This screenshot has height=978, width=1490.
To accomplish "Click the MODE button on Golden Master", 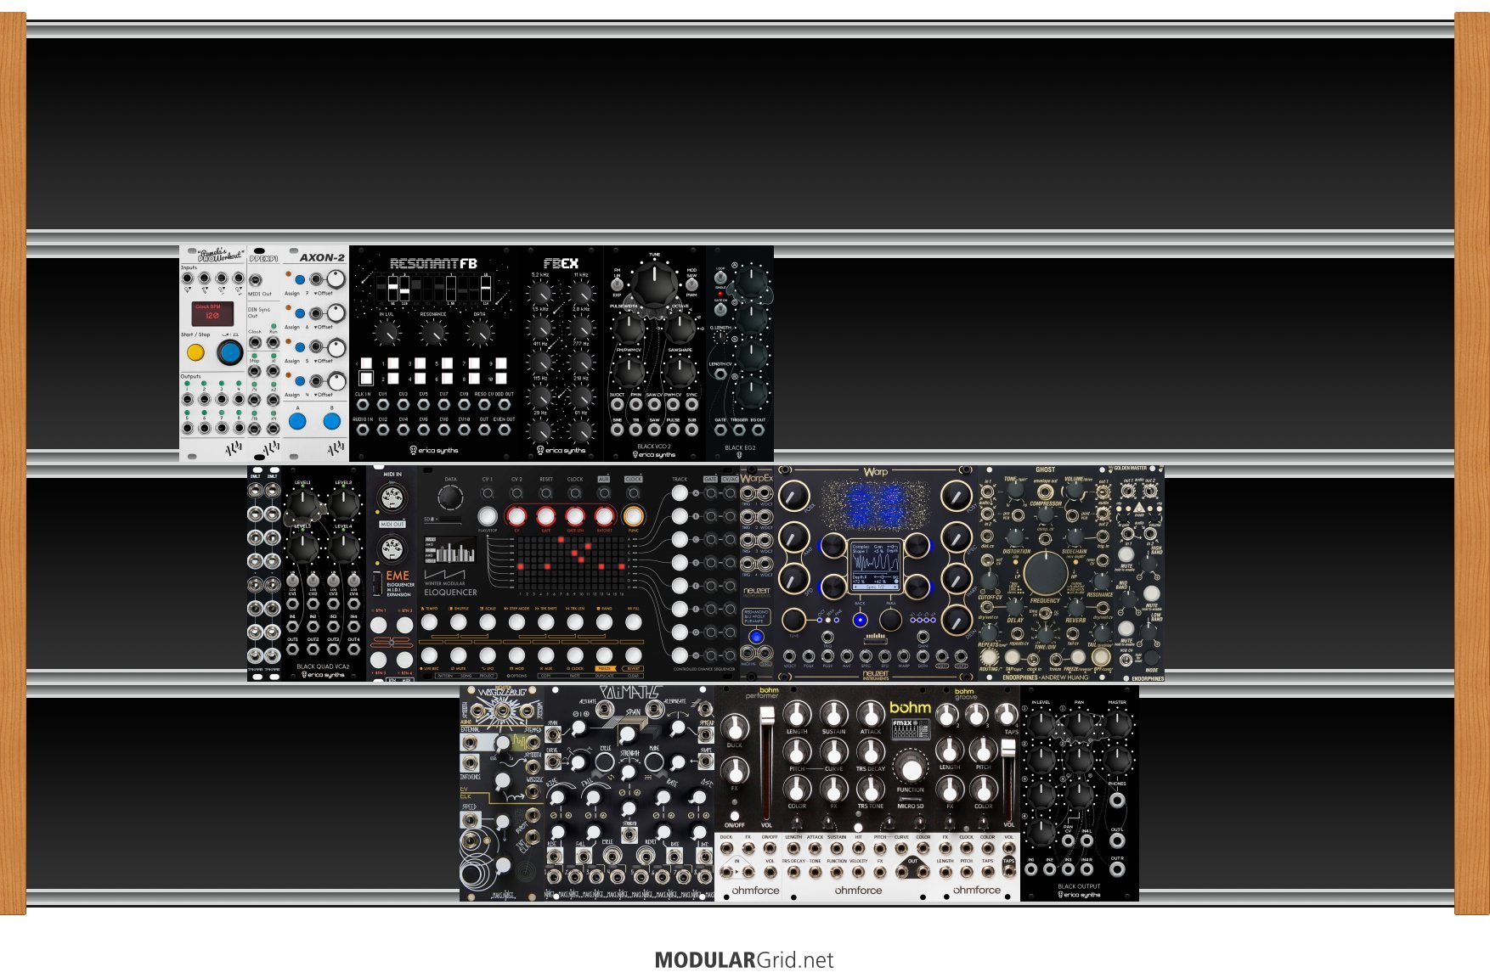I will [x=1151, y=658].
